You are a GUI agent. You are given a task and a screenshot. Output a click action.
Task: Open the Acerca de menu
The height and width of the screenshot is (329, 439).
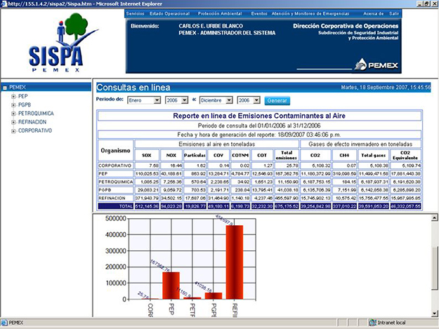pos(374,13)
